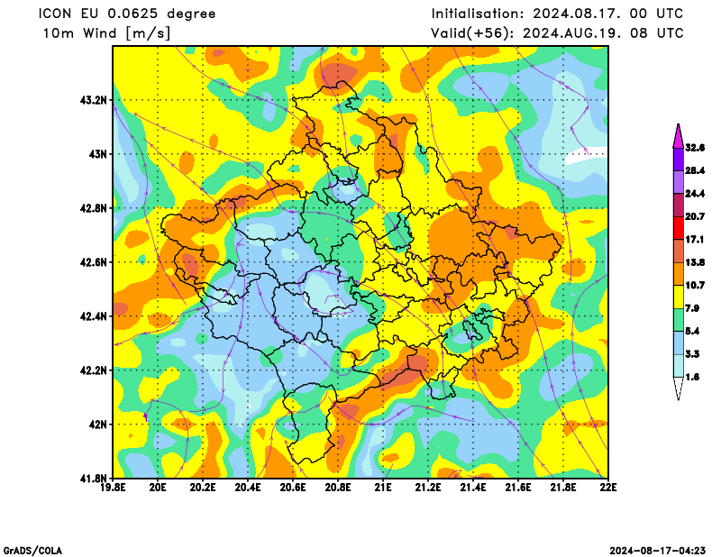721x557 pixels.
Task: Click the 42.2N latitude label
Action: [94, 370]
